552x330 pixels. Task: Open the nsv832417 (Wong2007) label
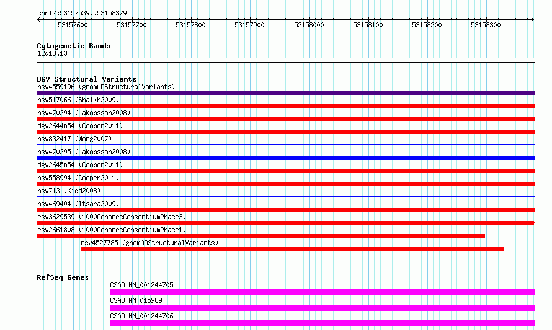74,139
